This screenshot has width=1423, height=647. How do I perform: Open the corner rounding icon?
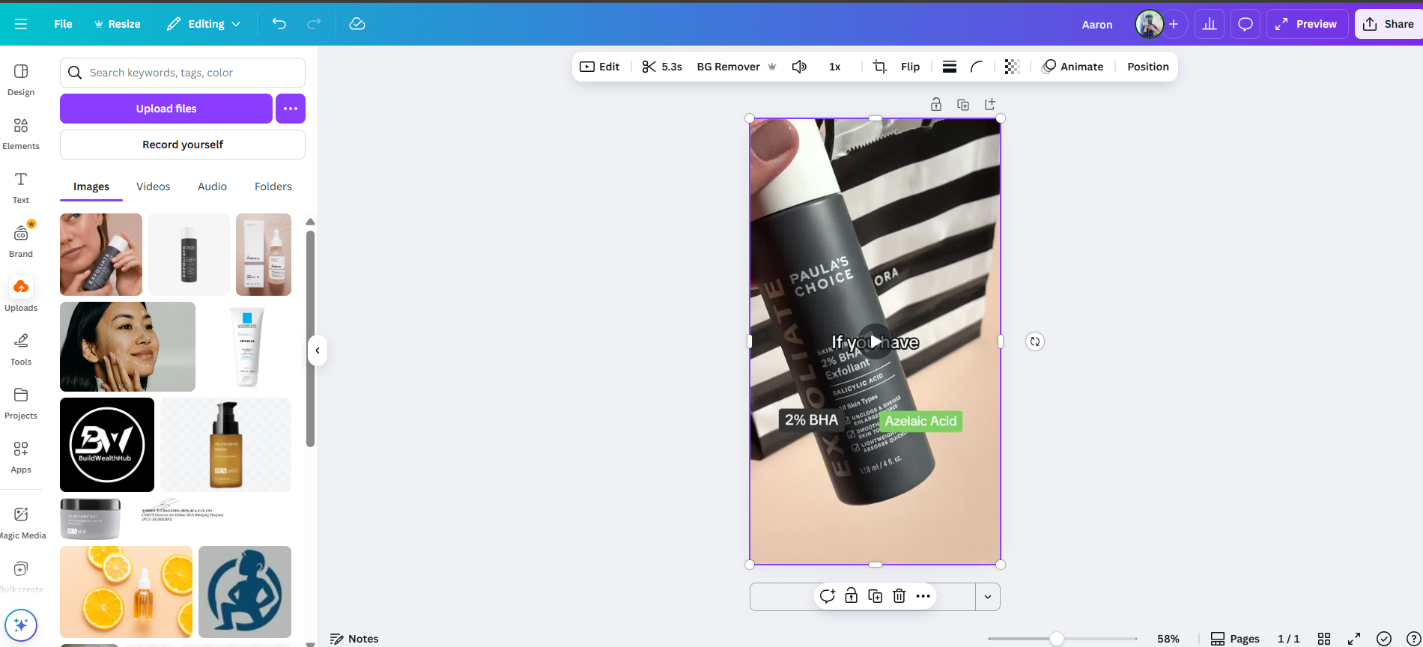pos(977,67)
